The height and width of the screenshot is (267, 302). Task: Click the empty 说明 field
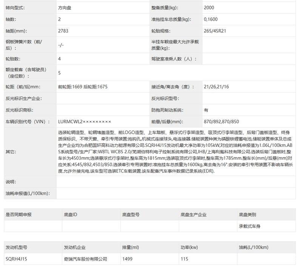click(x=177, y=182)
